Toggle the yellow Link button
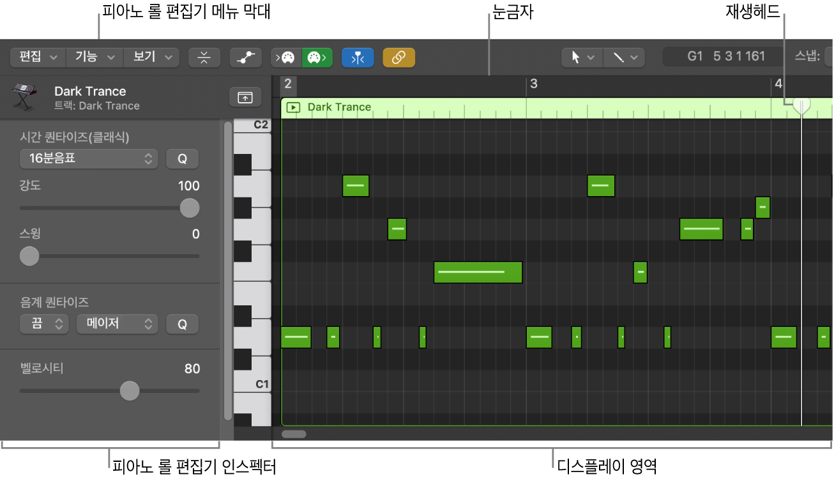834x481 pixels. [x=399, y=57]
